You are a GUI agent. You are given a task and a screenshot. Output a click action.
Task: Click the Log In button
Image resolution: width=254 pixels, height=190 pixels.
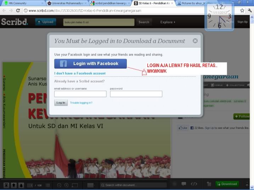pos(61,103)
